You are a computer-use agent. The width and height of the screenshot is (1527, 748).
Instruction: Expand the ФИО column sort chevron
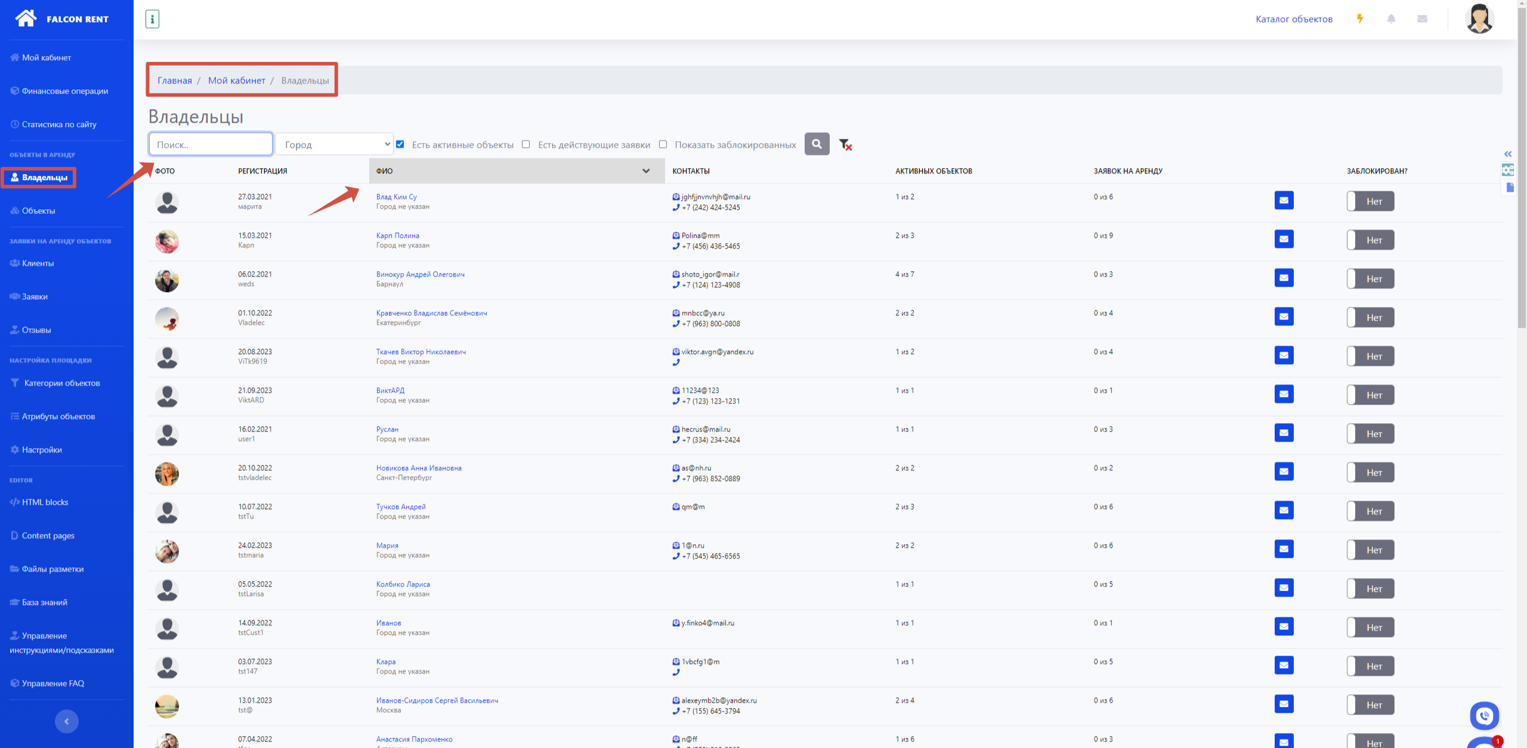tap(646, 171)
